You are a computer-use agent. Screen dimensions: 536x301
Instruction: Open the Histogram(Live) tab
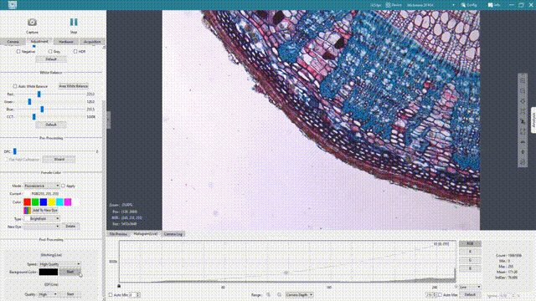click(x=145, y=234)
